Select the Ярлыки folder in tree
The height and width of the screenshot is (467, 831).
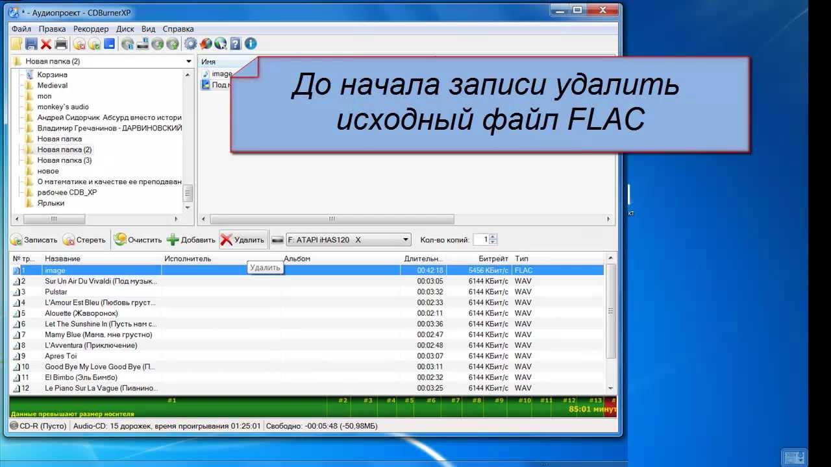(x=51, y=203)
